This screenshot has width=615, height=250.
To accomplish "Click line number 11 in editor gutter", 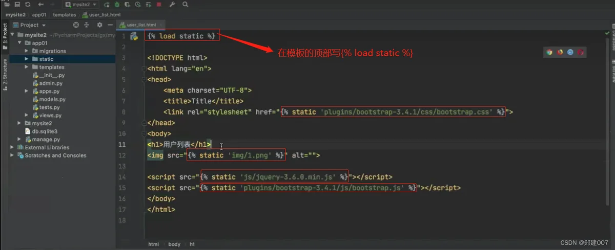I will [121, 144].
